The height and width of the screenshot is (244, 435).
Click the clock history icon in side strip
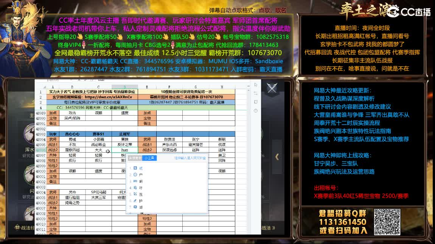point(255,111)
